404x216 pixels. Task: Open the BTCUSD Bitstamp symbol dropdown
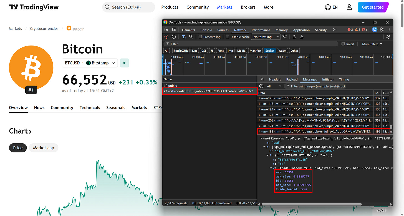click(90, 63)
